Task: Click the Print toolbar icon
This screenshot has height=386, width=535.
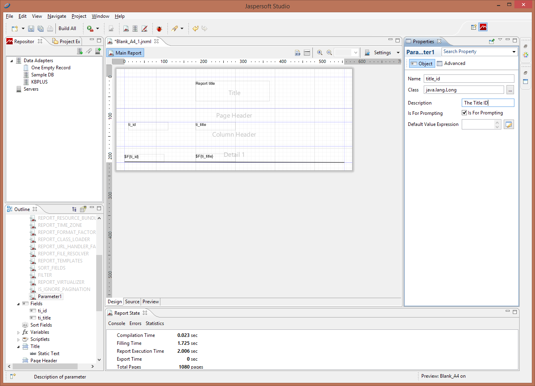Action: (x=50, y=29)
